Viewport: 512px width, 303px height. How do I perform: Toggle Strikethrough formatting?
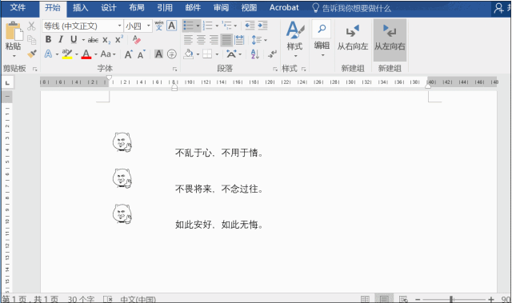tap(93, 40)
